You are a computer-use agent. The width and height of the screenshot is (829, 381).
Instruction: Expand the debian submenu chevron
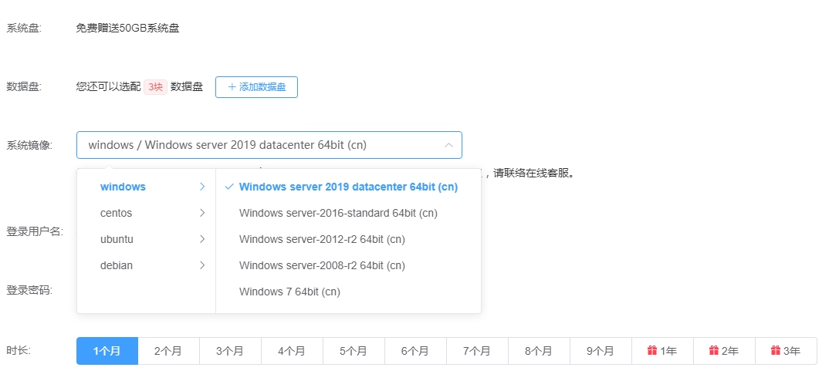(202, 265)
